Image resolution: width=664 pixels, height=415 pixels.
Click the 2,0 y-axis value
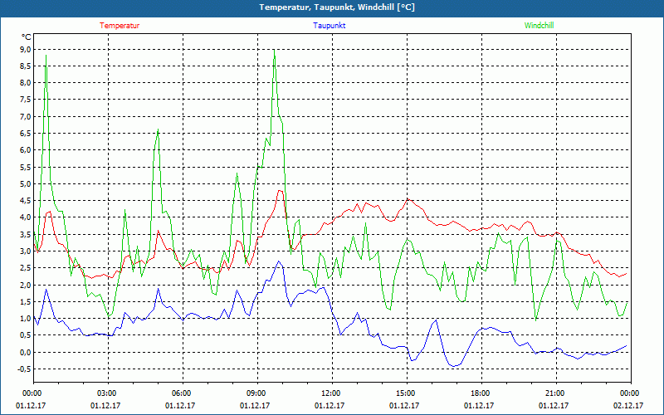click(26, 285)
